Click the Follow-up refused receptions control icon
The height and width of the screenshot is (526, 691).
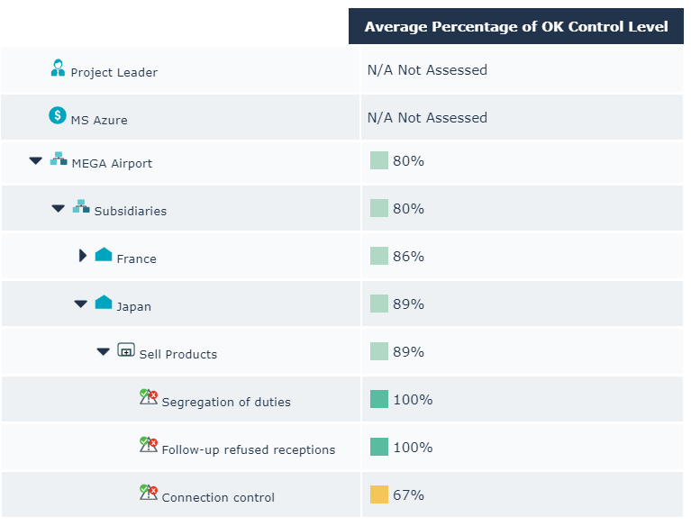149,445
